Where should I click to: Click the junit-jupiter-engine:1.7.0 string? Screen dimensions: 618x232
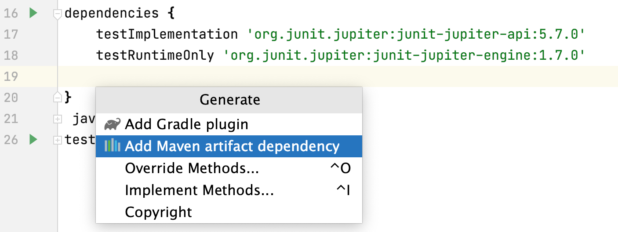click(405, 55)
